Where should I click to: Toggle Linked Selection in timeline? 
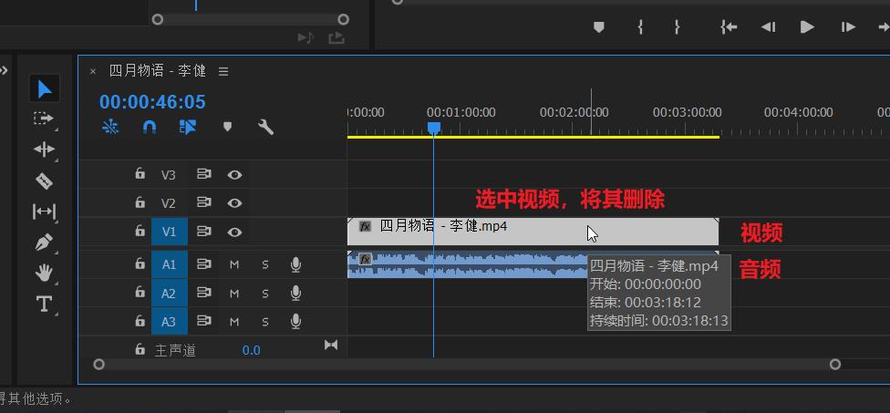click(187, 128)
